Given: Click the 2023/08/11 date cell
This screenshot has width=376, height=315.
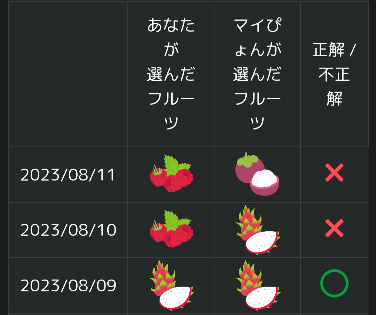Looking at the screenshot, I should pyautogui.click(x=68, y=175).
